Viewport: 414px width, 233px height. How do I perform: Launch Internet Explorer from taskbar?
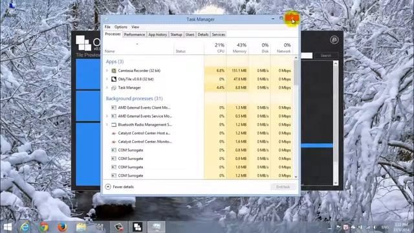pos(25,227)
